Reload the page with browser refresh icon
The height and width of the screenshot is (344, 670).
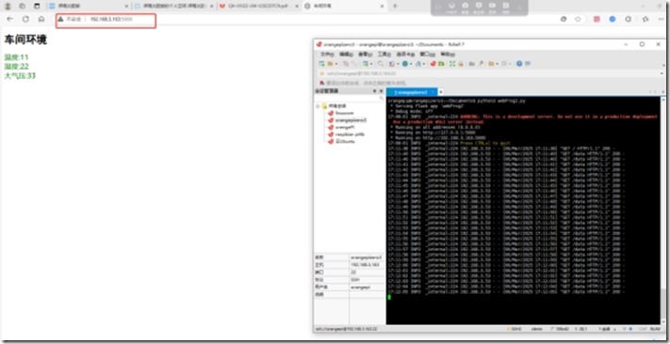point(25,19)
